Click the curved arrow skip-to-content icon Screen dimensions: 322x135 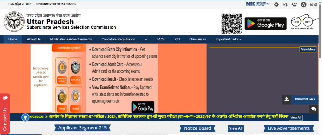(x=285, y=4)
